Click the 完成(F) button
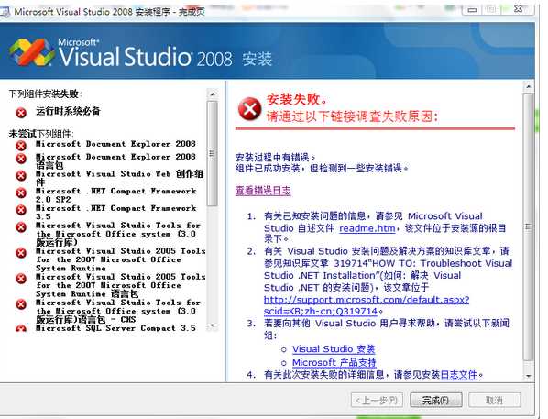Image resolution: width=548 pixels, height=419 pixels. click(x=435, y=400)
